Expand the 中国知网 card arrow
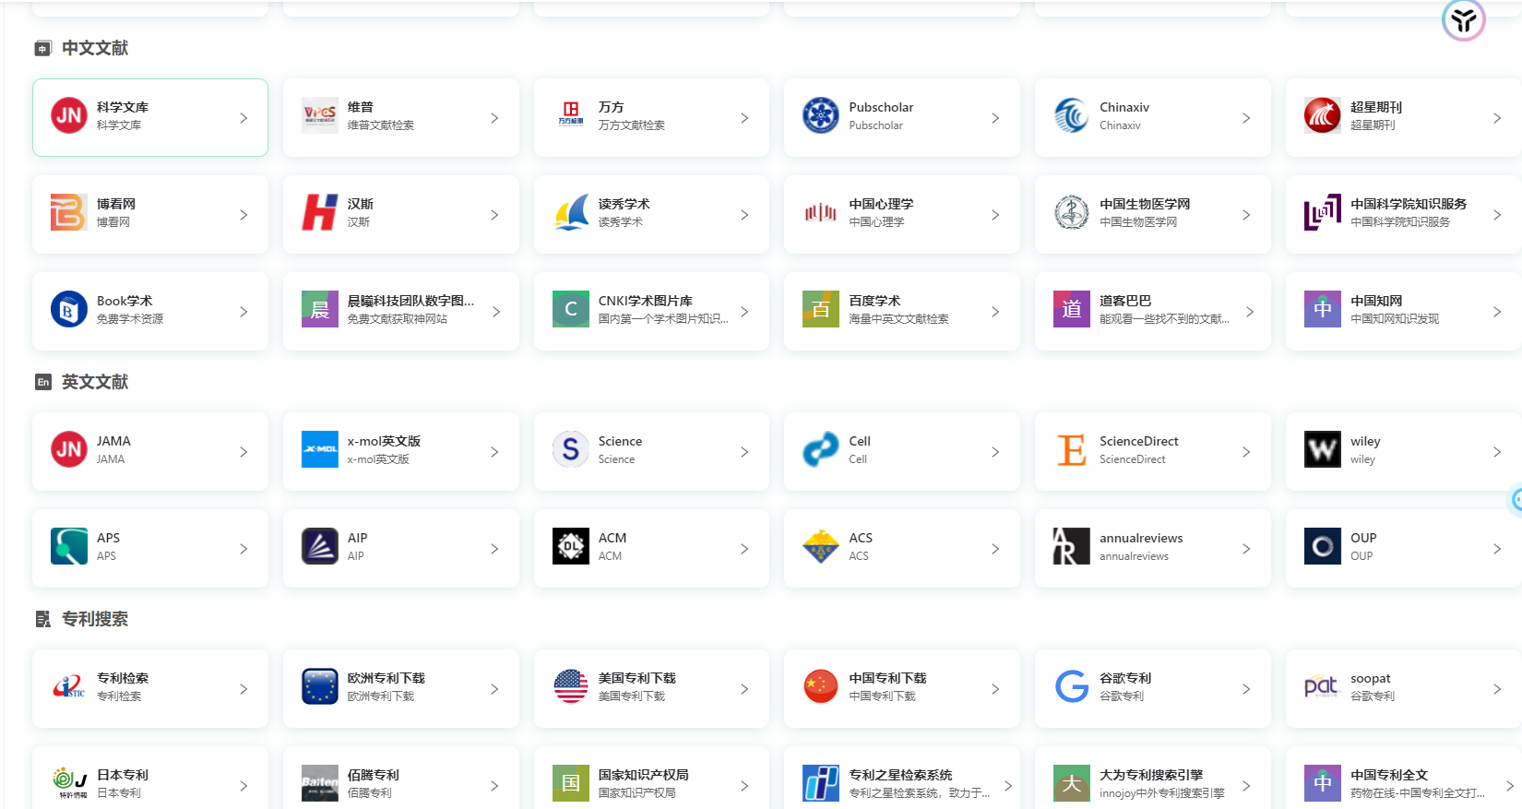 click(1497, 312)
